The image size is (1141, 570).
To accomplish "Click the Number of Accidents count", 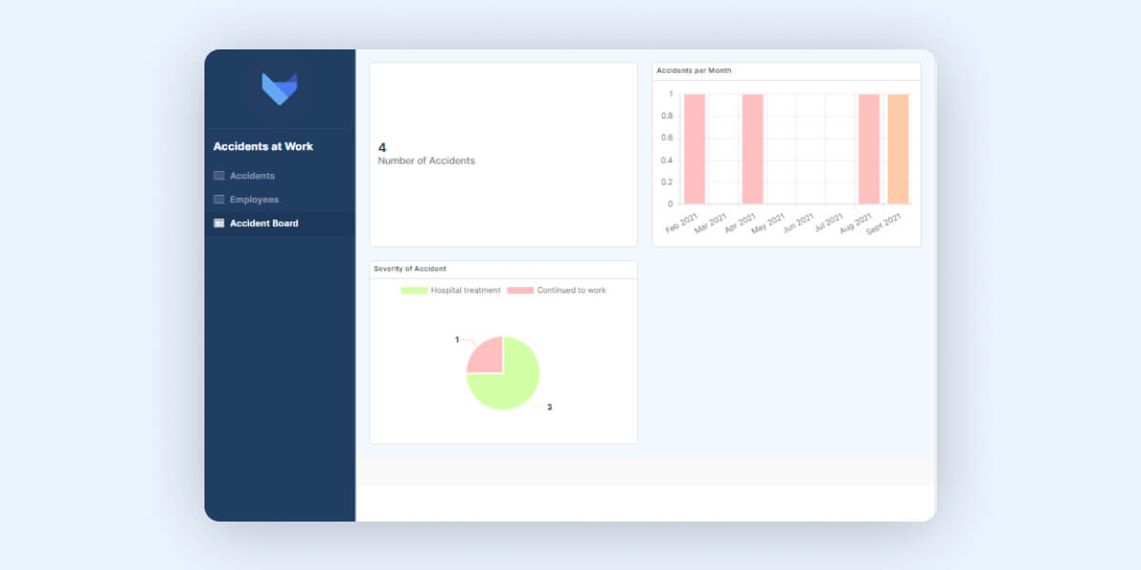I will [x=382, y=147].
